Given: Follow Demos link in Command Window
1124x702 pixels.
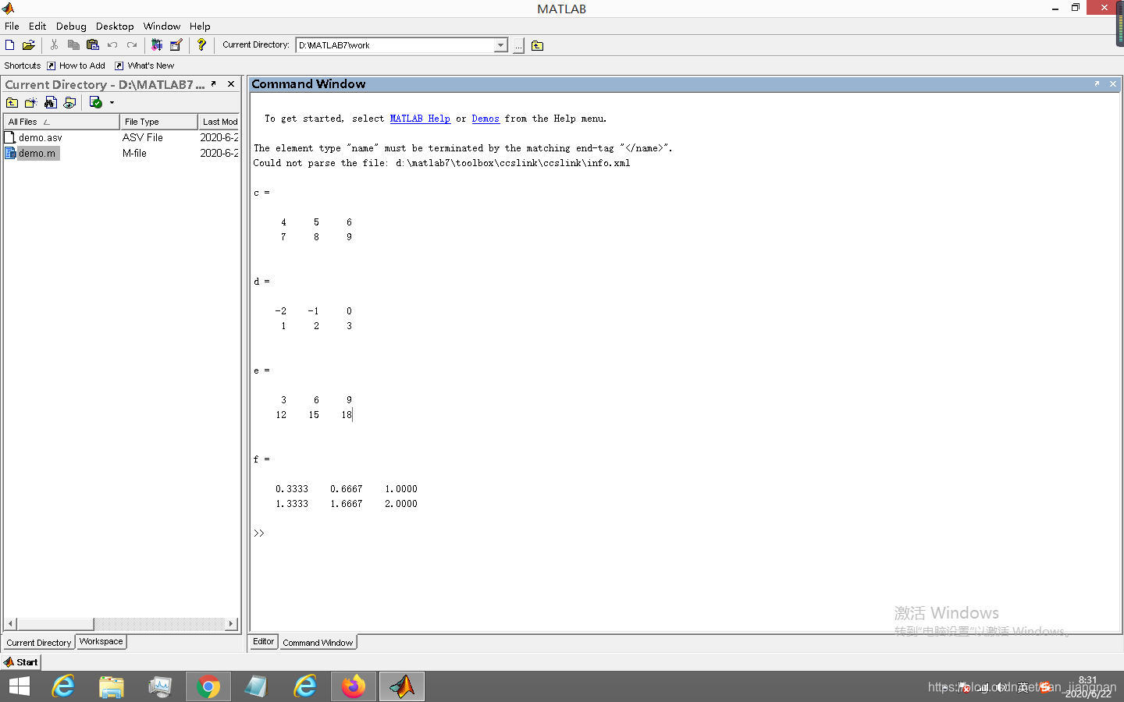Looking at the screenshot, I should 486,119.
